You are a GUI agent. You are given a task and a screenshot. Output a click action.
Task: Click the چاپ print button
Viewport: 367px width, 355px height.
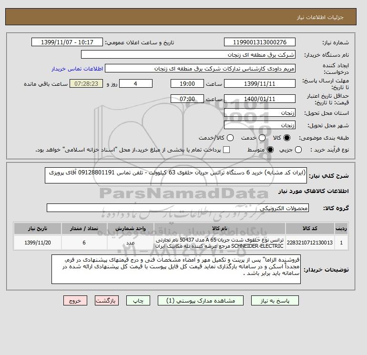click(138, 301)
